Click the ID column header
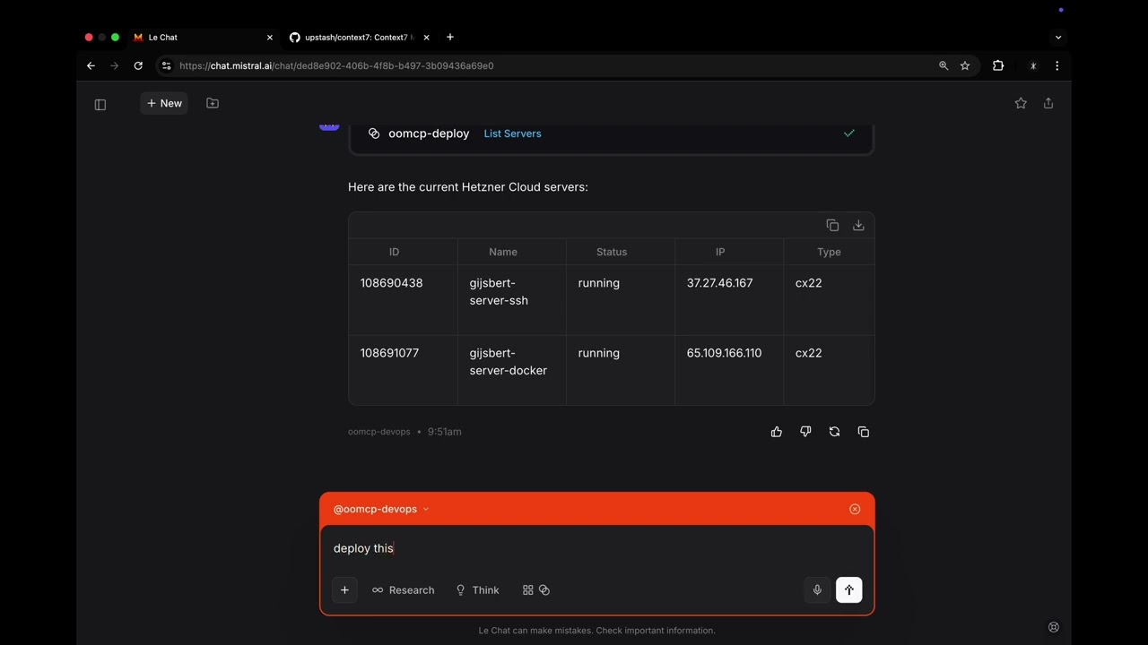Screen dimensions: 1148x645 click(x=394, y=252)
